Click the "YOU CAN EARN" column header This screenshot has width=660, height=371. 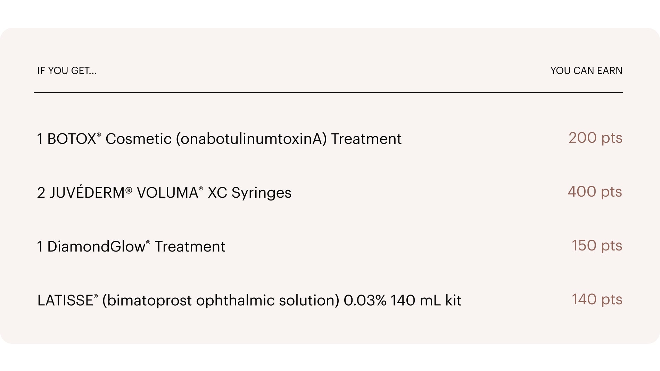point(586,71)
